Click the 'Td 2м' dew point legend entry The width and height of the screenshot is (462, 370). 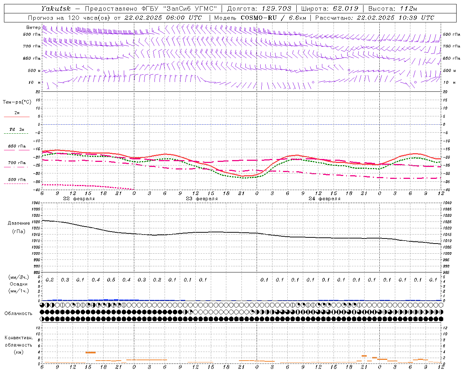17,129
